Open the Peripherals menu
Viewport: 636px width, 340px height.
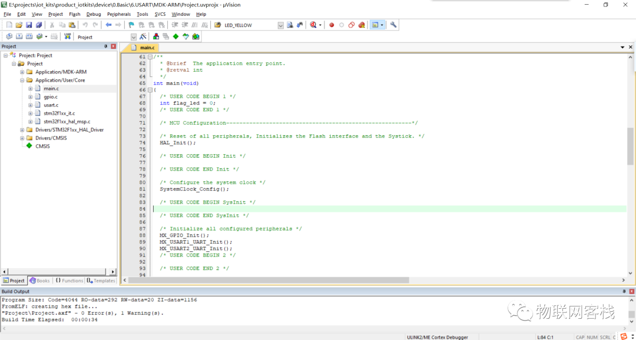119,14
